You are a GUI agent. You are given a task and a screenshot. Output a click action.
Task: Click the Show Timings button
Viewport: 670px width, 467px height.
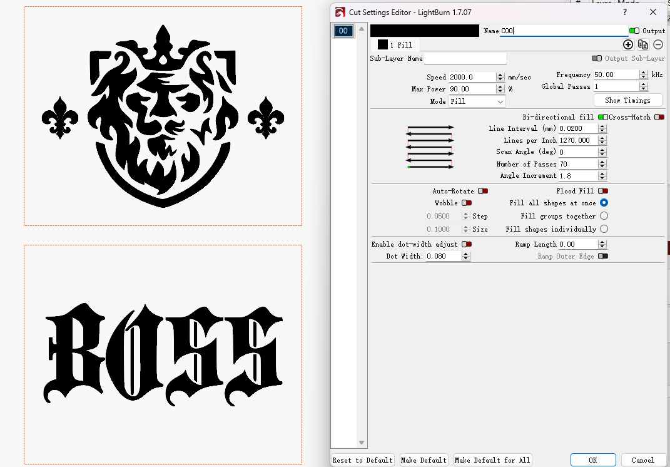tap(627, 100)
